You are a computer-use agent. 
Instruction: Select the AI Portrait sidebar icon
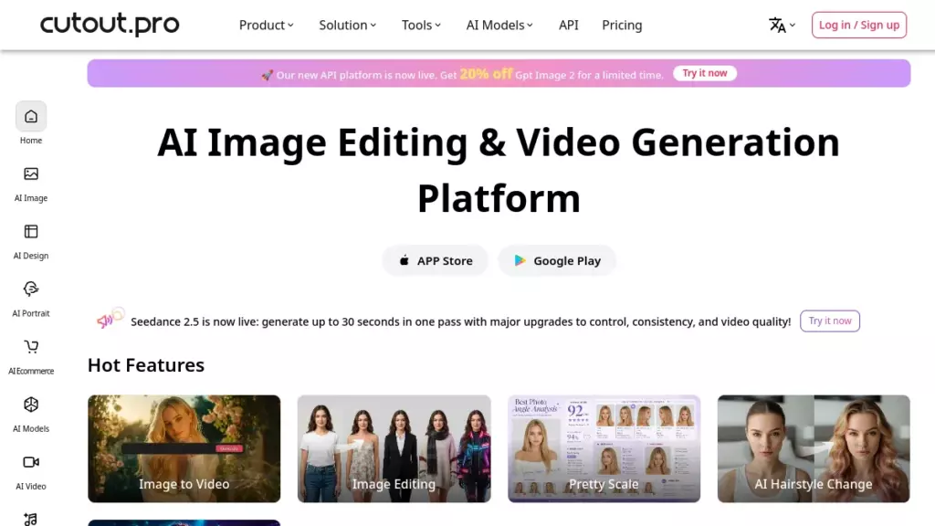[x=31, y=289]
